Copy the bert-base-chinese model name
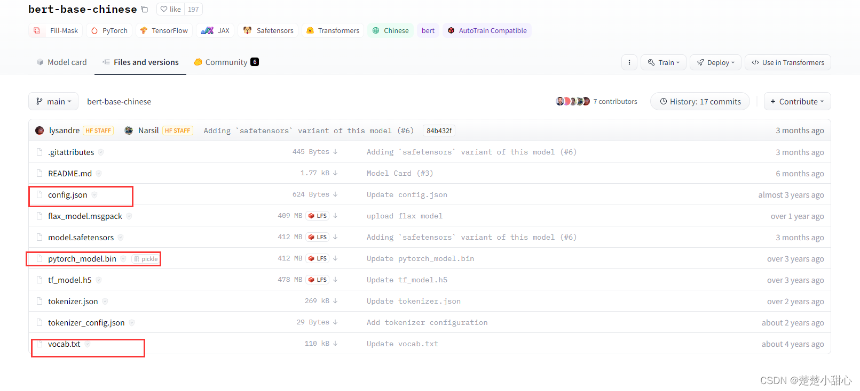Screen dimensions: 860x391 [144, 9]
